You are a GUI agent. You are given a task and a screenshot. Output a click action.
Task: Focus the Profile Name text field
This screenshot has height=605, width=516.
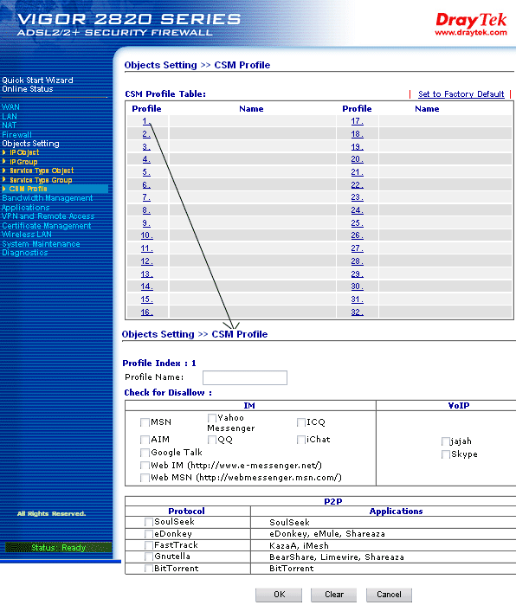coord(245,377)
